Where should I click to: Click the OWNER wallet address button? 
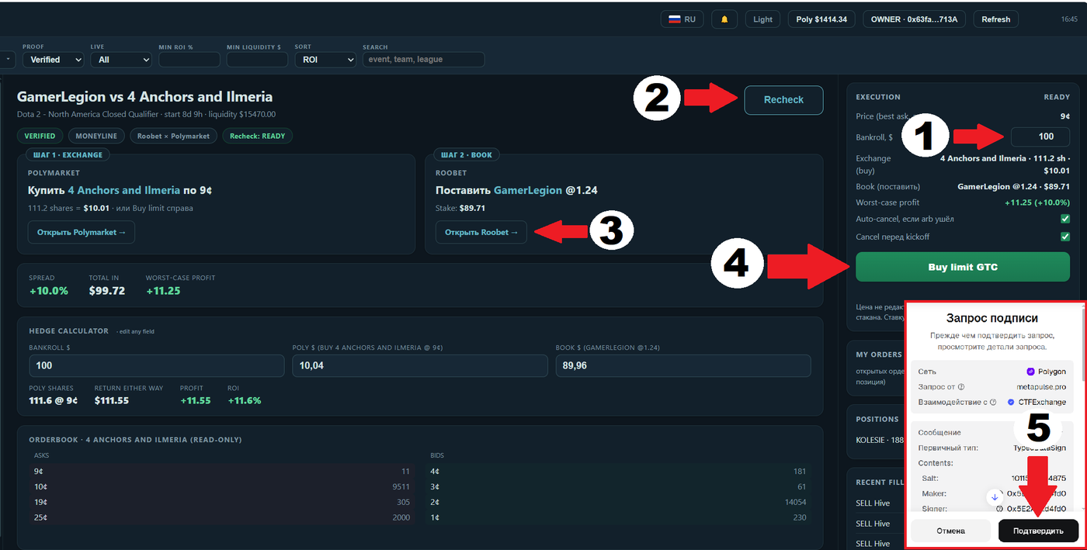click(x=915, y=19)
